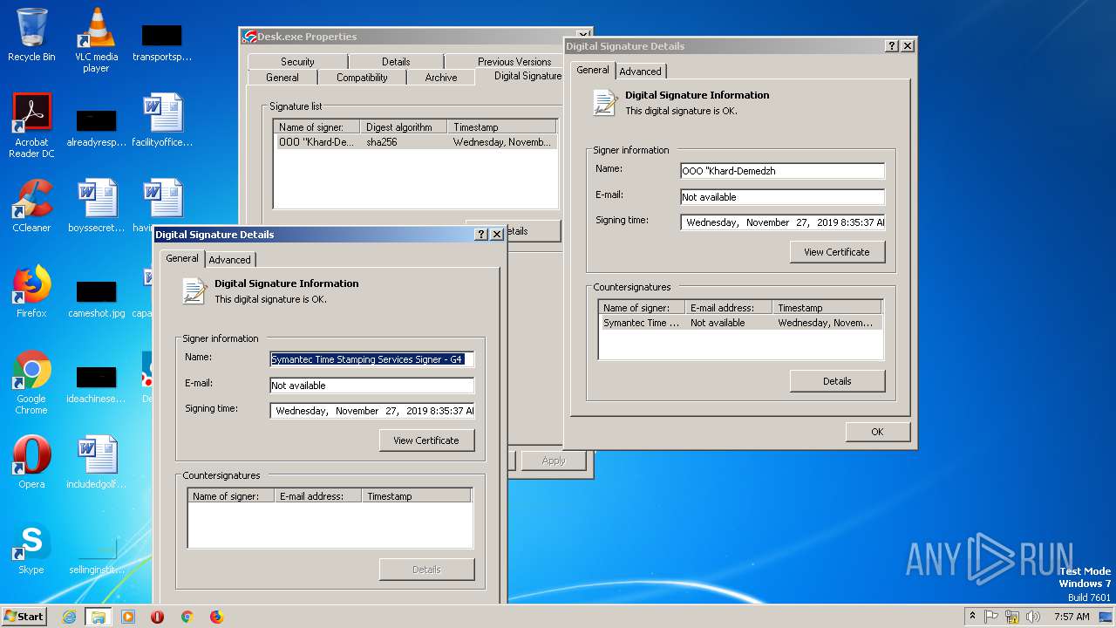Image resolution: width=1116 pixels, height=628 pixels.
Task: Click the Chrome icon in the taskbar
Action: coord(187,617)
